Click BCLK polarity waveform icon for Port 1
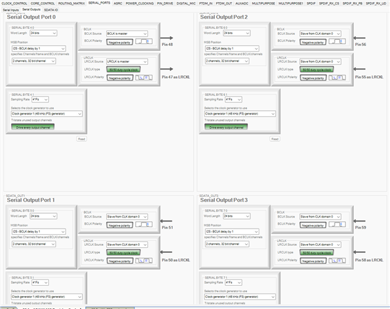 click(144, 225)
